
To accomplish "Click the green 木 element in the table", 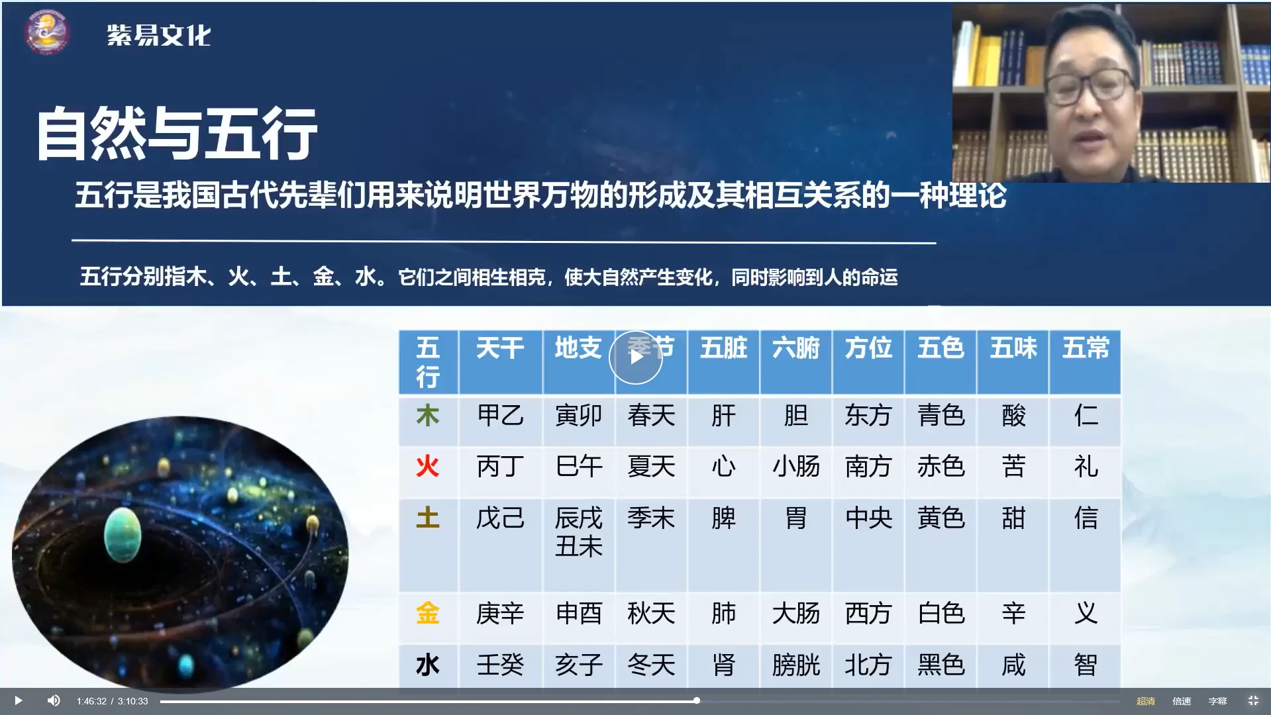I will [427, 416].
